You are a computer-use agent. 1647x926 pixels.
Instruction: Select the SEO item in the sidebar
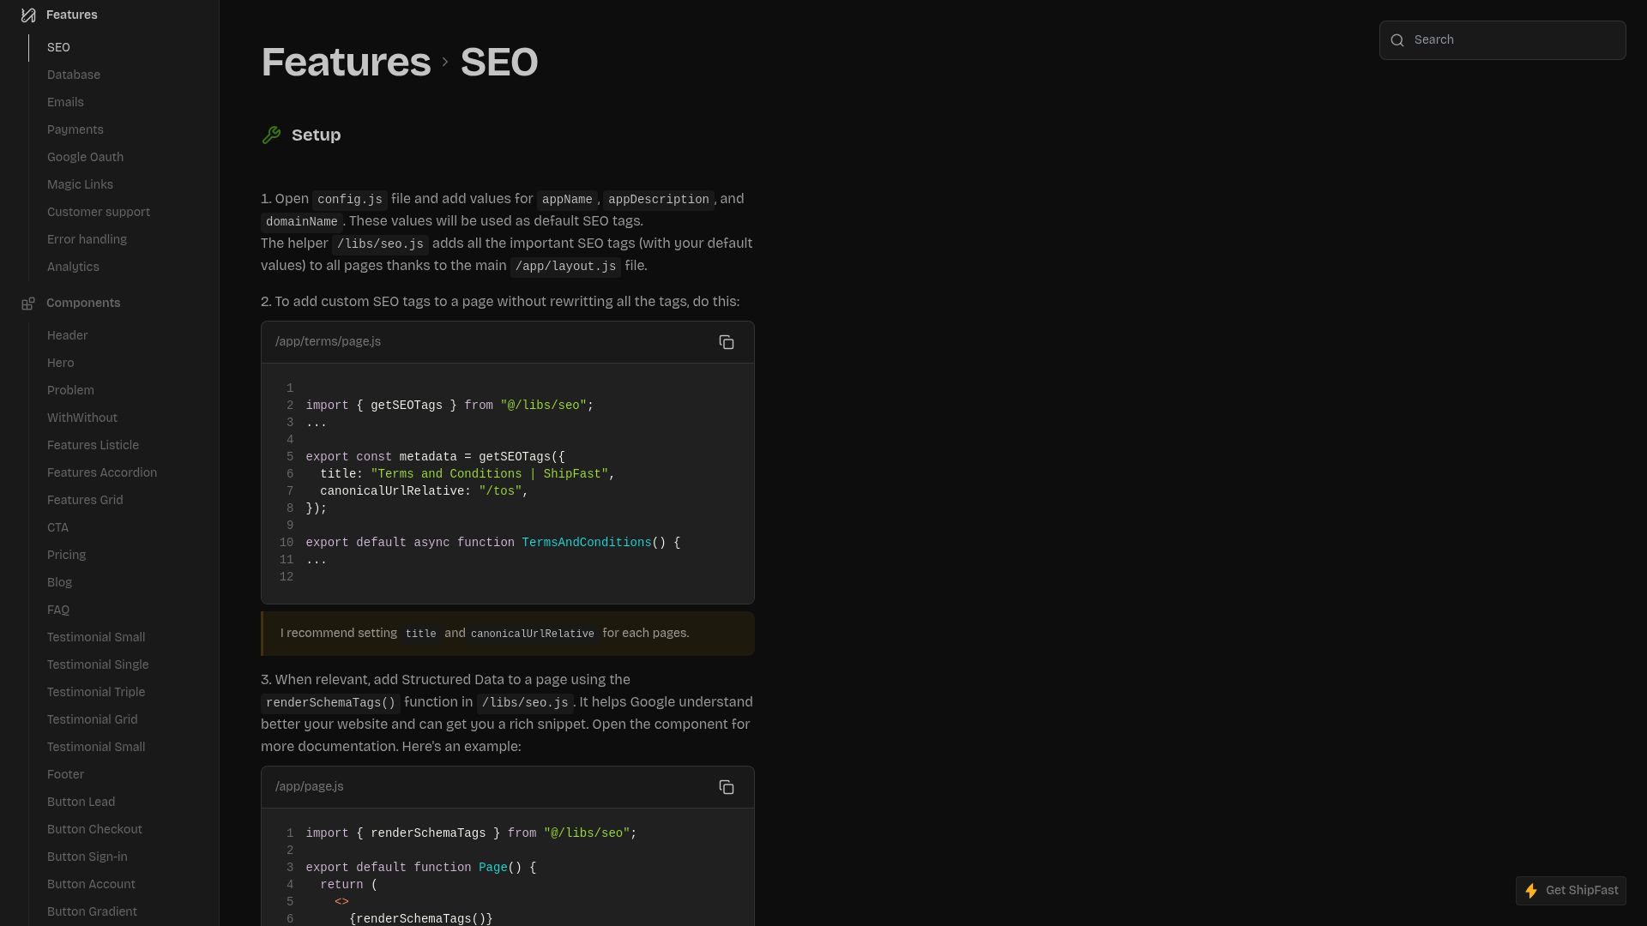pos(58,47)
